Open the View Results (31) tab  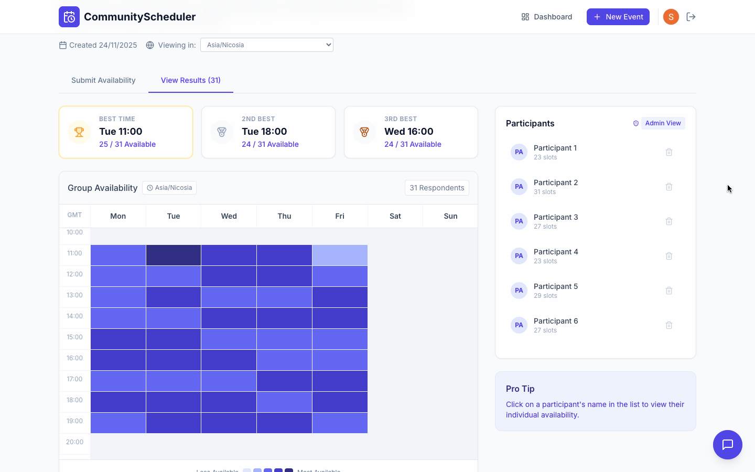[190, 80]
